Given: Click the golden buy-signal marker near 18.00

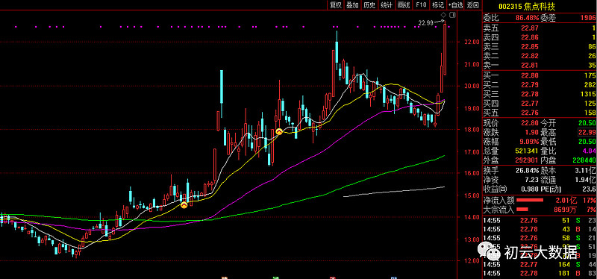Looking at the screenshot, I should coord(279,131).
